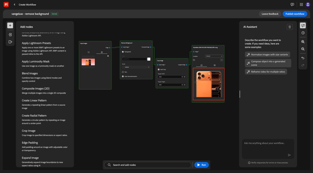Click the Search and add nodes field
313x173 pixels.
148,165
